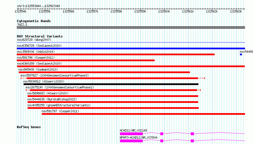
Task: Select the red nsv4095259 variant bar
Action: pyautogui.click(x=113, y=108)
